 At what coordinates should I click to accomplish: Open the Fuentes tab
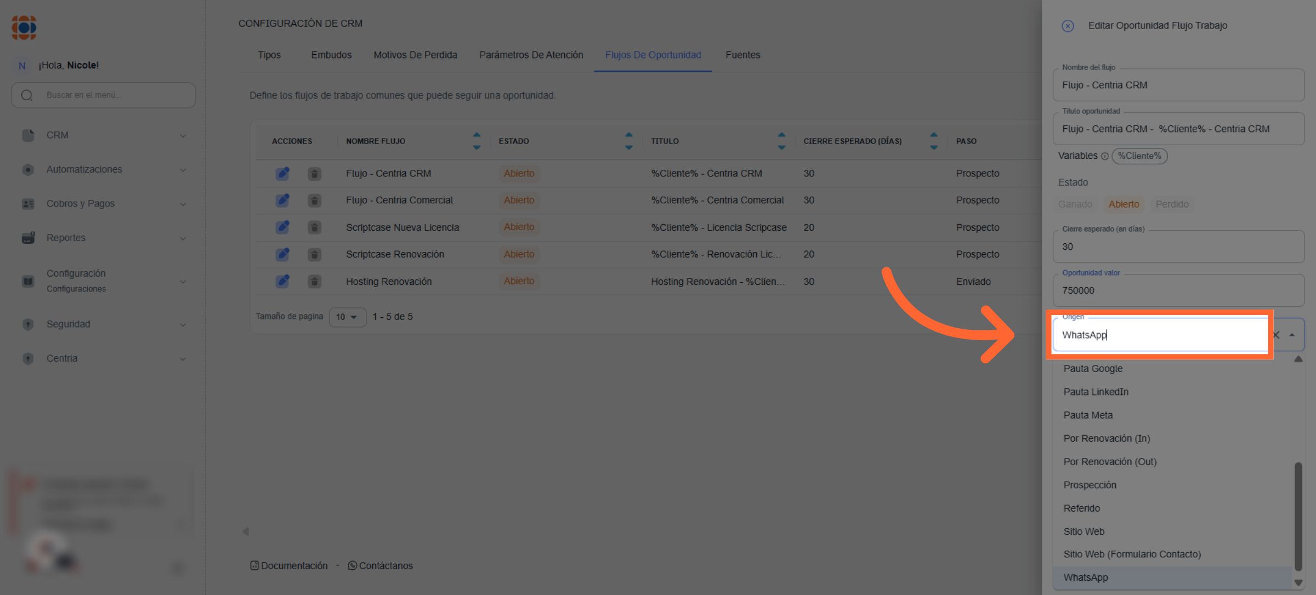click(x=742, y=55)
